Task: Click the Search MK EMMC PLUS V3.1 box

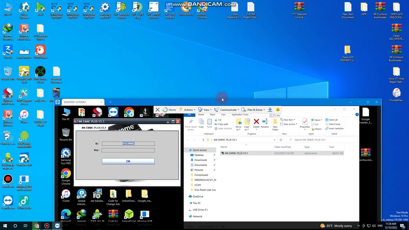Action: 322,140
